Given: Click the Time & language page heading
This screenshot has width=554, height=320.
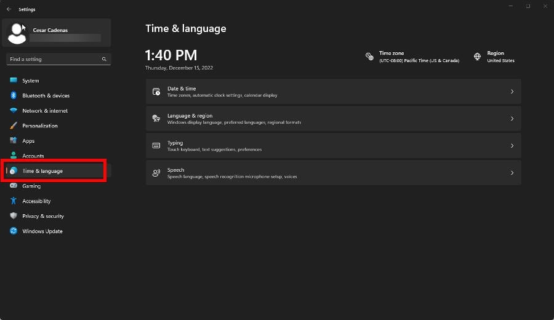Looking at the screenshot, I should click(x=186, y=28).
